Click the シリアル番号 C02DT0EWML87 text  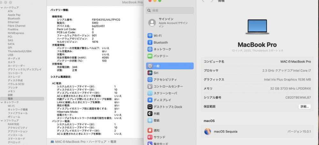298,98
